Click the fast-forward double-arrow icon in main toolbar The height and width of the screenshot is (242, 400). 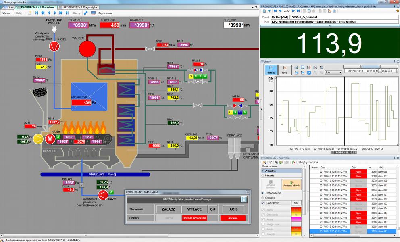pyautogui.click(x=61, y=13)
